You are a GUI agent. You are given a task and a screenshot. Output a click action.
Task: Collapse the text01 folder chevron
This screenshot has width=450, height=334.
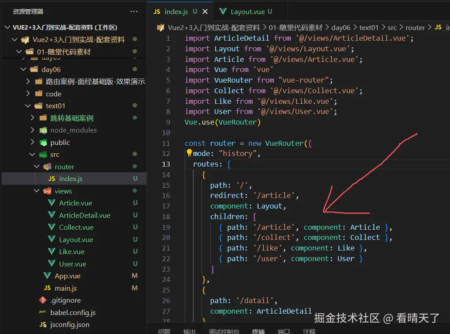[x=28, y=106]
